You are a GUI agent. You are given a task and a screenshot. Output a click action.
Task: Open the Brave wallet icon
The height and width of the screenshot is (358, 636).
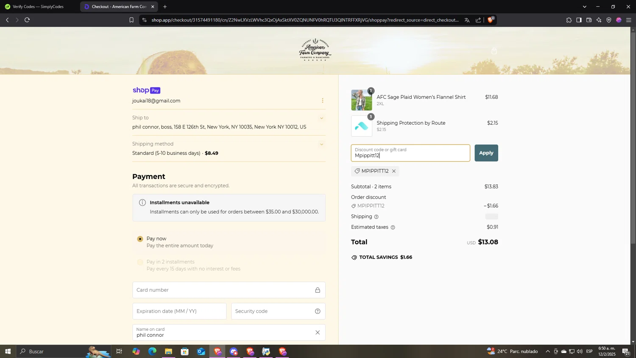589,20
